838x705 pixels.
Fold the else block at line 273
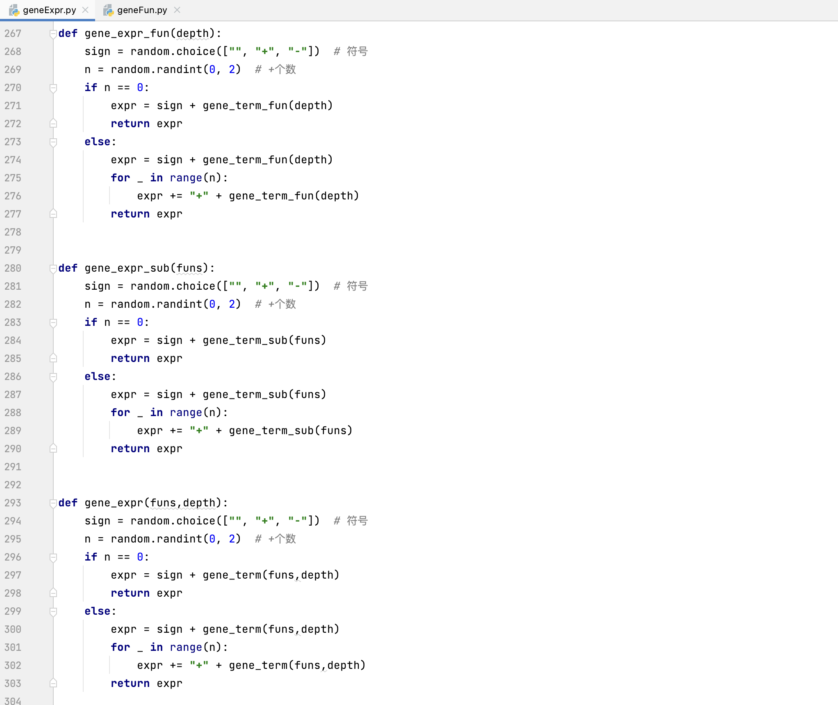53,142
